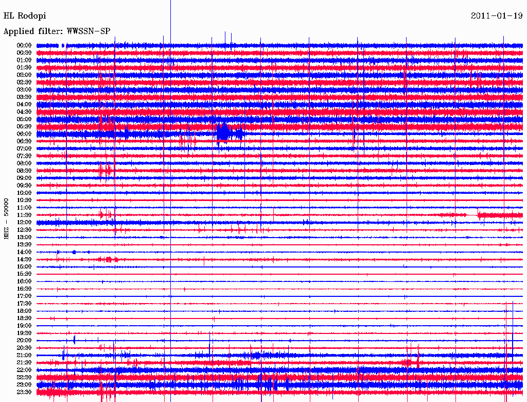The image size is (527, 402).
Task: Select the 15:30 time label
Action: 24,274
